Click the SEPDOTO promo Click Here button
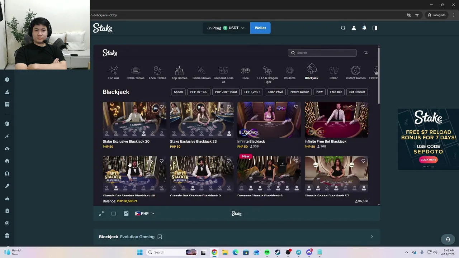This screenshot has width=459, height=258. click(428, 160)
